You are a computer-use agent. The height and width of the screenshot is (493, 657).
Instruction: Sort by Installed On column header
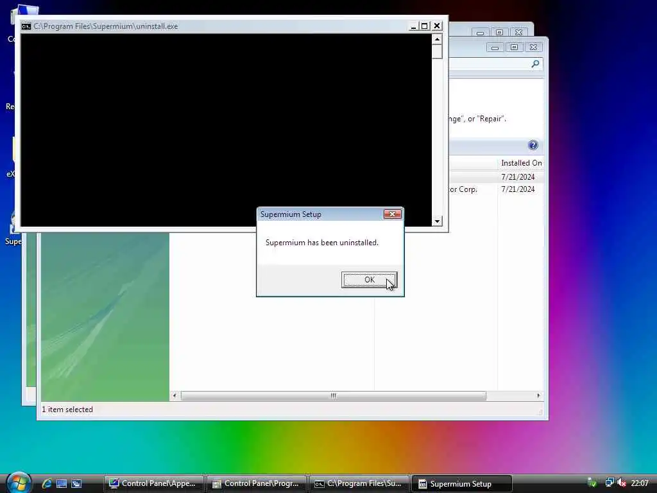coord(521,162)
